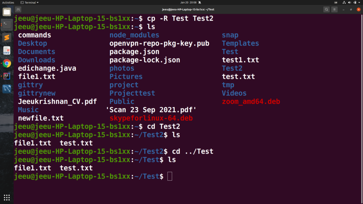Open MySQL Workbench from the dock
The height and width of the screenshot is (204, 363).
click(x=7, y=89)
